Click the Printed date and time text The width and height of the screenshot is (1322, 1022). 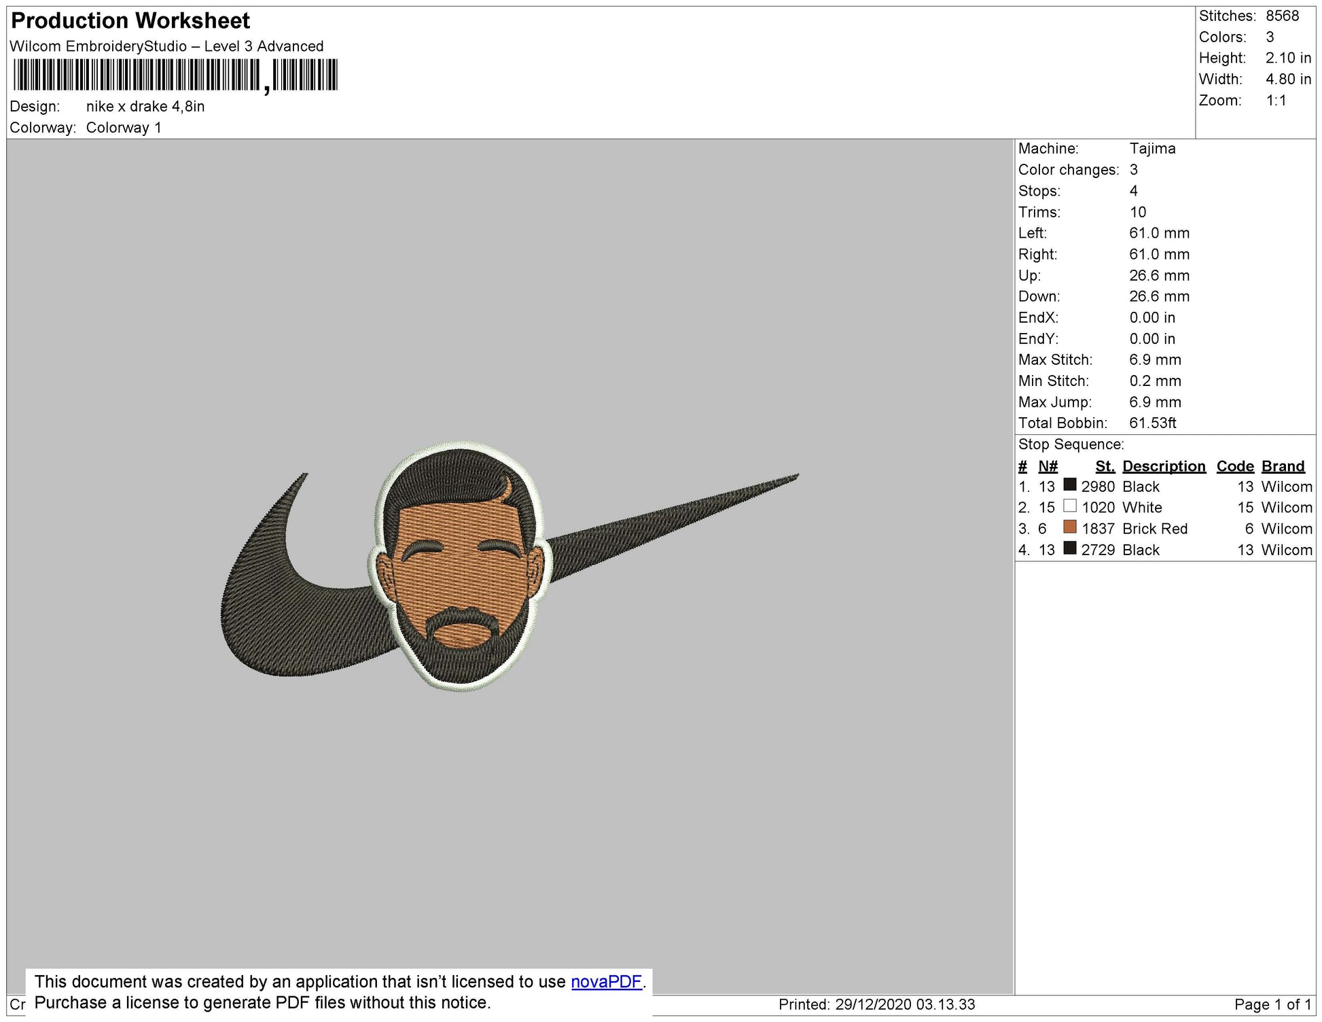coord(876,1004)
